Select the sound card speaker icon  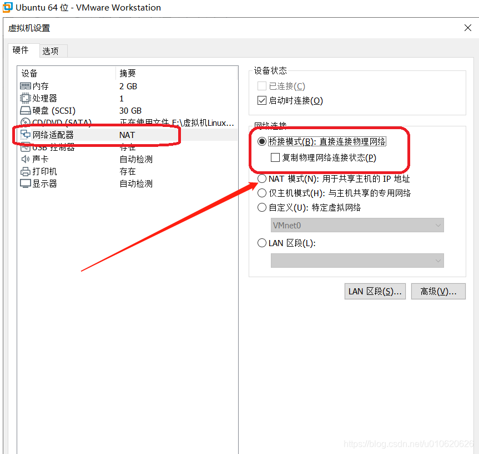[26, 159]
